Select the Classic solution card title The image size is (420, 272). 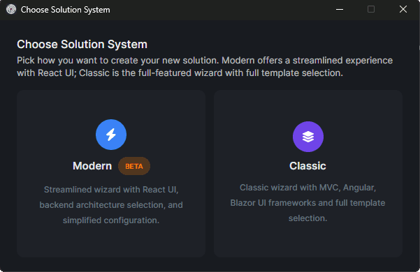point(307,166)
